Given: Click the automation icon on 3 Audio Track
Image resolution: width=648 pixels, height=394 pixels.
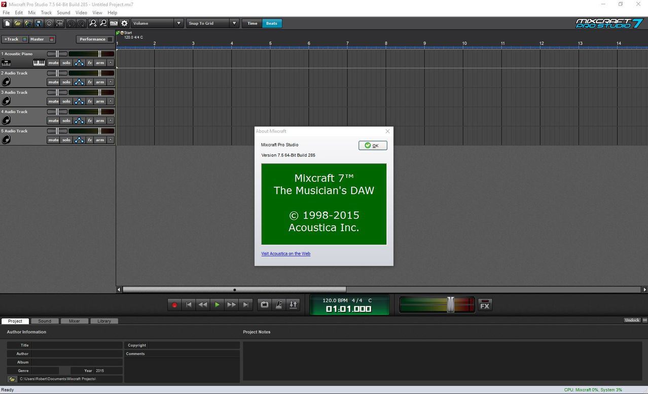Looking at the screenshot, I should tap(79, 101).
